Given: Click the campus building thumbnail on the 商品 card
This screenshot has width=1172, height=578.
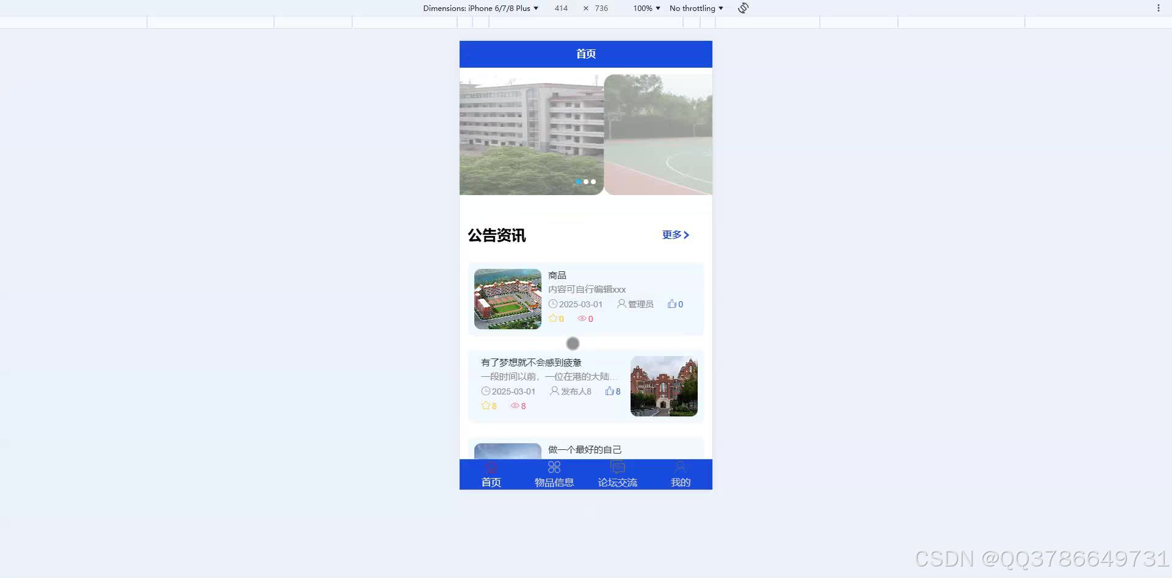Looking at the screenshot, I should [x=507, y=299].
